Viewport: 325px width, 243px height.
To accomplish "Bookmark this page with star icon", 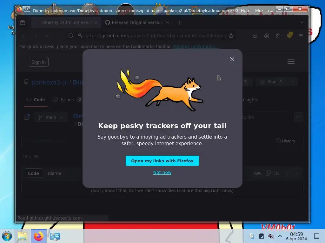I will click(x=231, y=36).
